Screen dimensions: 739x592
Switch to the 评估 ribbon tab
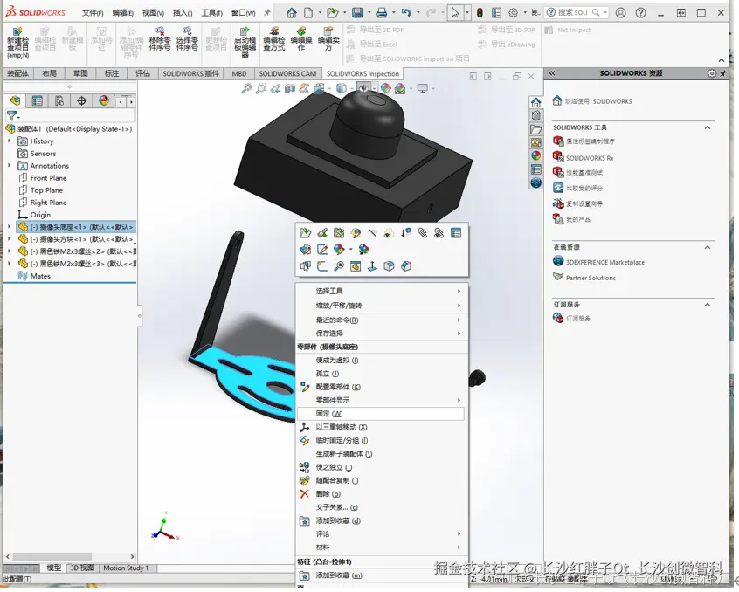[142, 73]
